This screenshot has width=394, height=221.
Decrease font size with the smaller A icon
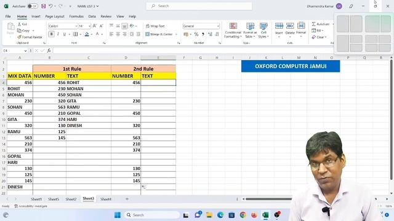point(101,26)
